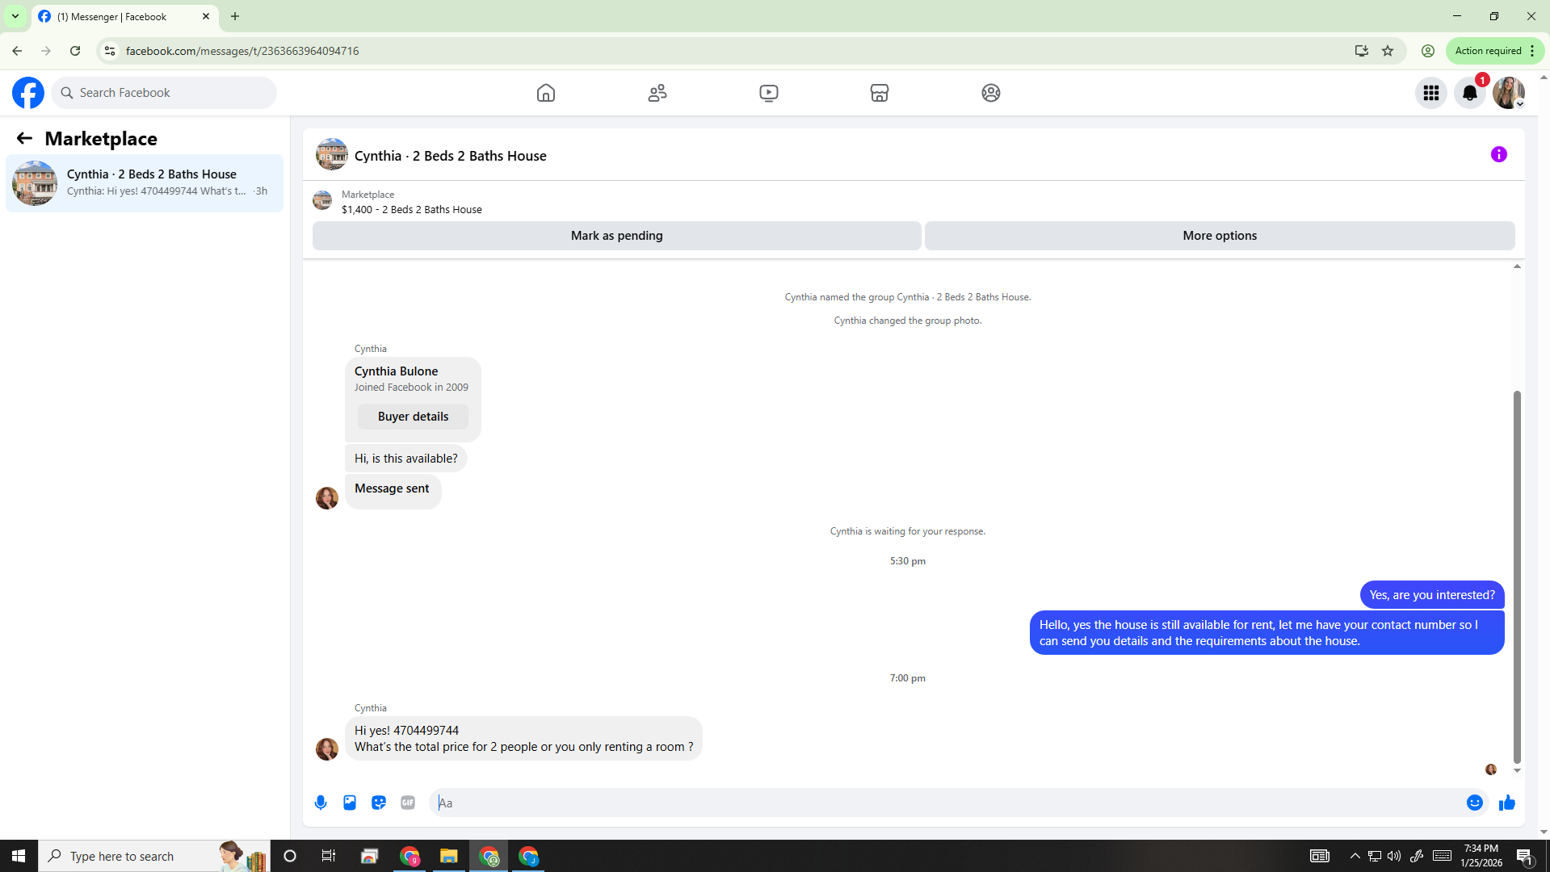Click the 'Yes, are you interested?' message

[x=1432, y=595]
